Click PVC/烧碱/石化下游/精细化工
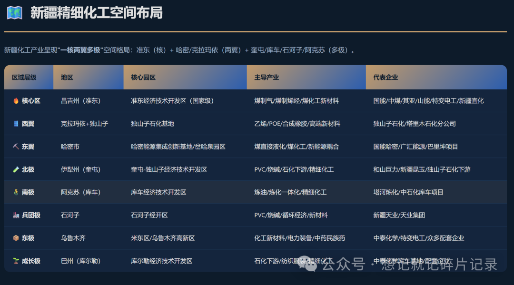The width and height of the screenshot is (514, 285). [294, 170]
